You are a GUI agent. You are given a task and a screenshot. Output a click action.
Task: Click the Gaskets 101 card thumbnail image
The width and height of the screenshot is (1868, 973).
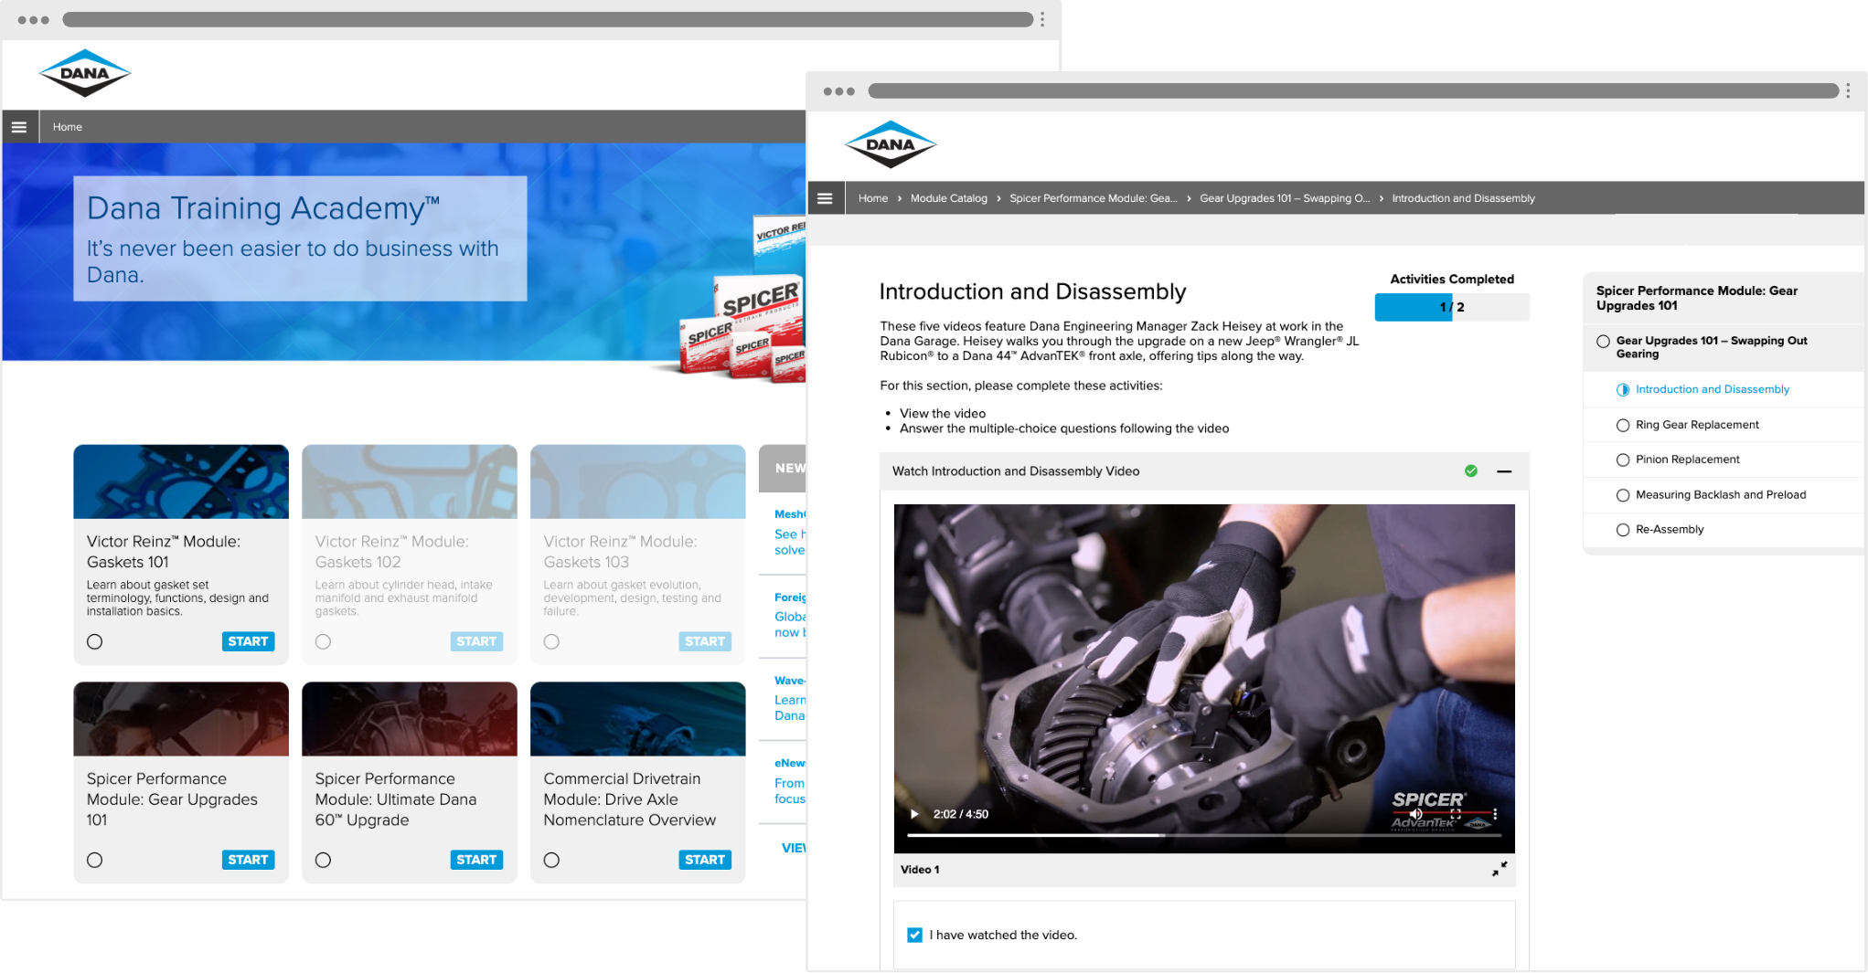[x=181, y=481]
